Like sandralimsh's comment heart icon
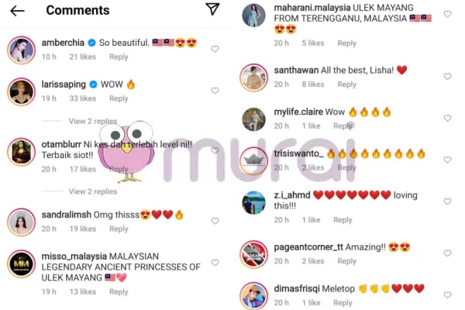Screen dimensions: 465x310 (x=215, y=221)
